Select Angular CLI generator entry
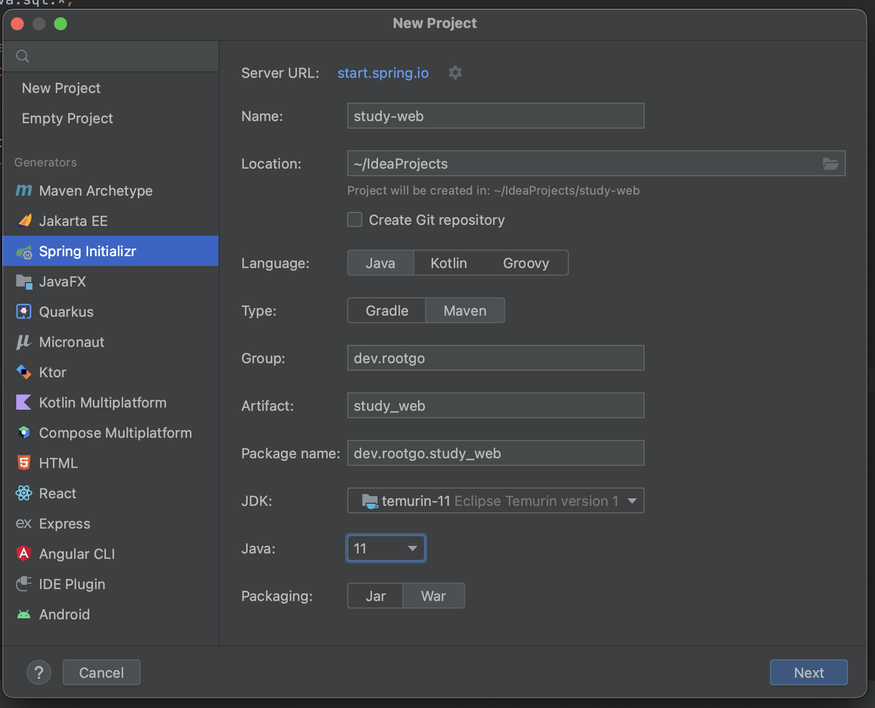Image resolution: width=875 pixels, height=708 pixels. (x=110, y=554)
